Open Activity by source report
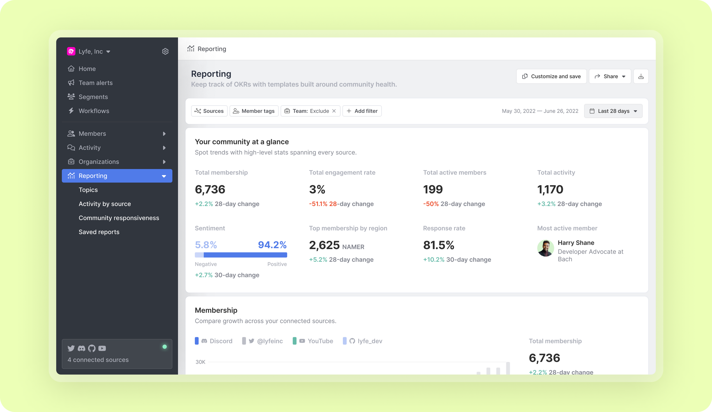The width and height of the screenshot is (712, 412). (x=105, y=204)
